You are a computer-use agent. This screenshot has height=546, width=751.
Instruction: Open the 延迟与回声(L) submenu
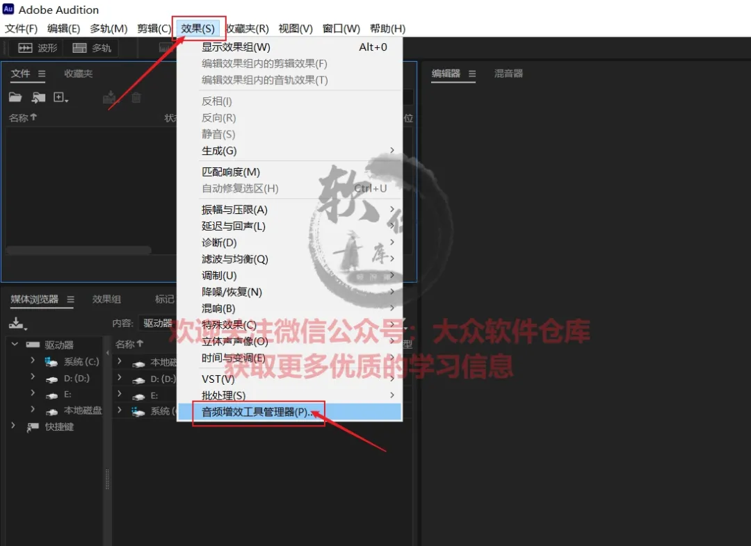[x=290, y=226]
